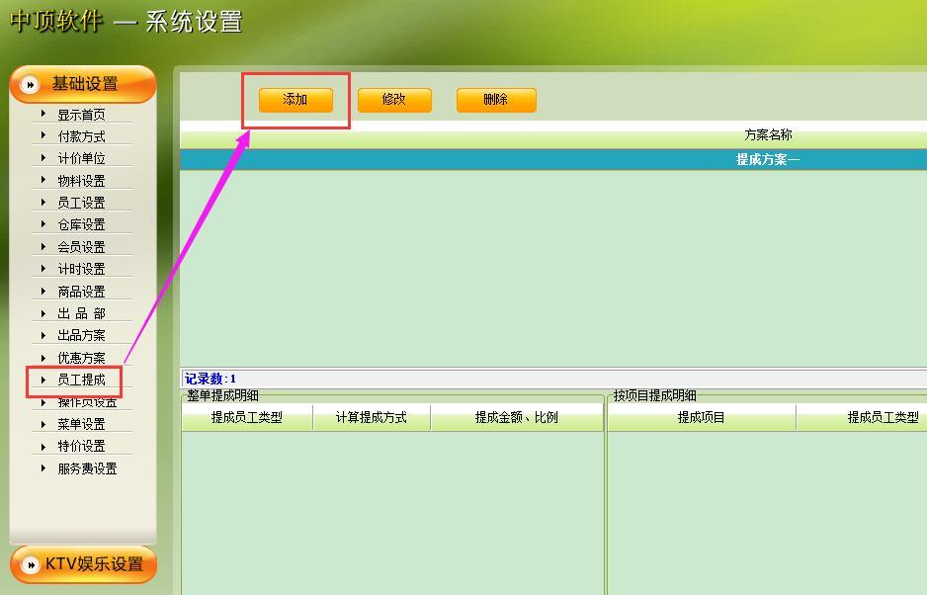Click the arrow bullet beside 菜单设置
Image resolution: width=927 pixels, height=595 pixels.
[x=43, y=423]
